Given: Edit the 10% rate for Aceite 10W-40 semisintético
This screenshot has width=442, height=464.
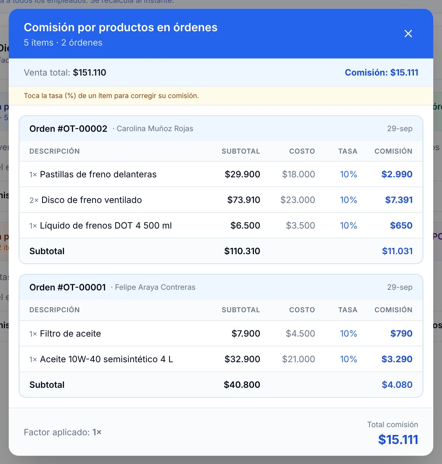Looking at the screenshot, I should click(x=348, y=359).
